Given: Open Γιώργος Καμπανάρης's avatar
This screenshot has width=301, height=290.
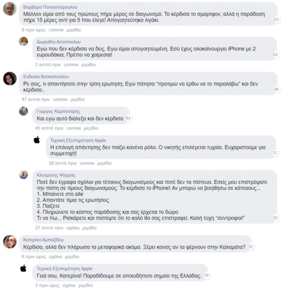Looking at the screenshot, I should pyautogui.click(x=23, y=111).
